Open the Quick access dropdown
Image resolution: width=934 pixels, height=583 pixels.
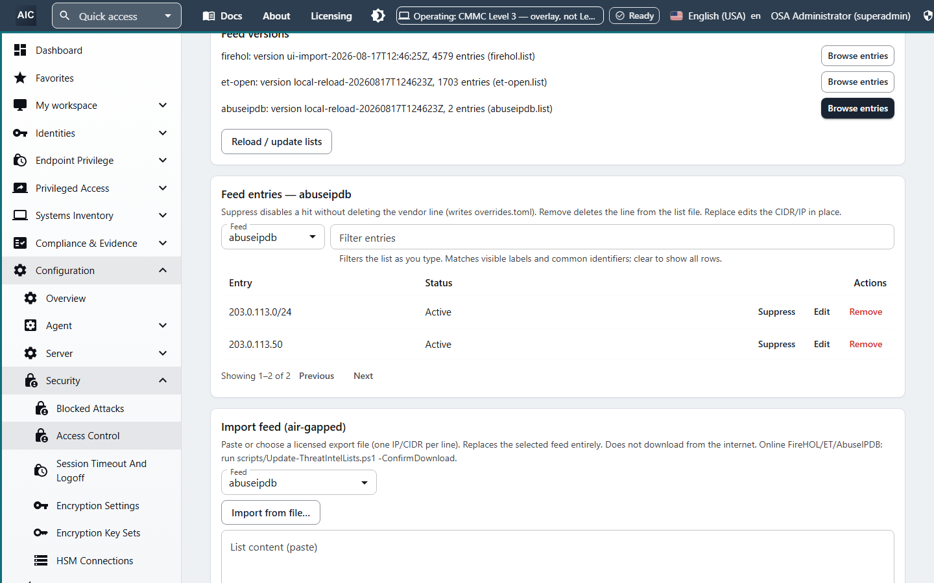click(x=117, y=16)
